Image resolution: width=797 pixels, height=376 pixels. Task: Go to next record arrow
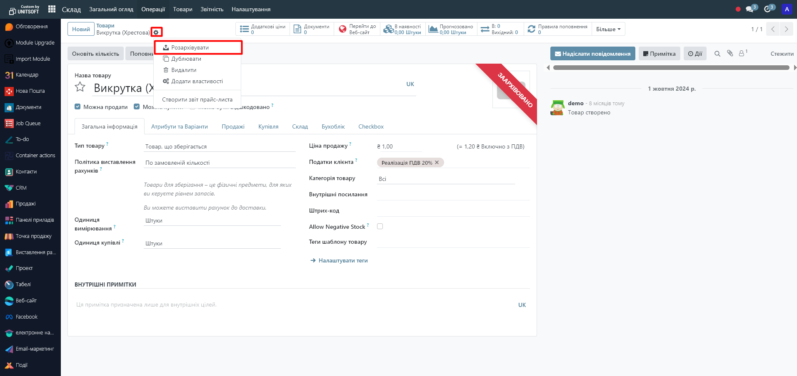point(786,29)
